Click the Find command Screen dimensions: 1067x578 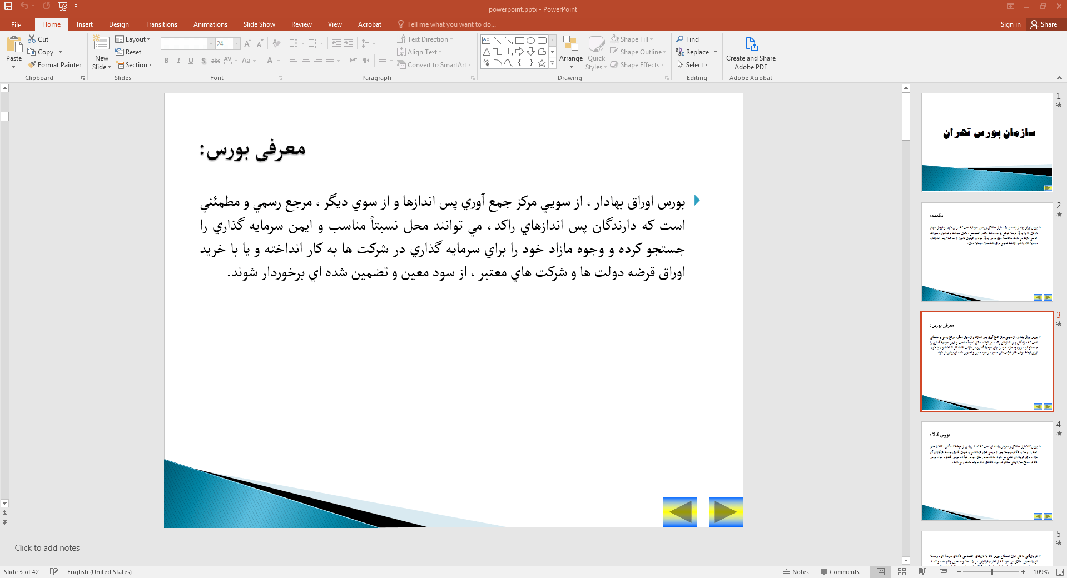pyautogui.click(x=688, y=39)
